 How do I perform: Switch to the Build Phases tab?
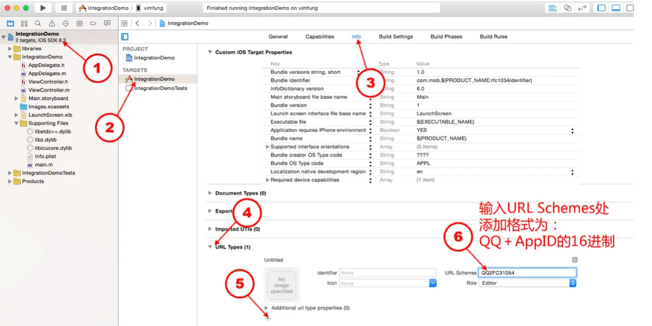click(446, 37)
